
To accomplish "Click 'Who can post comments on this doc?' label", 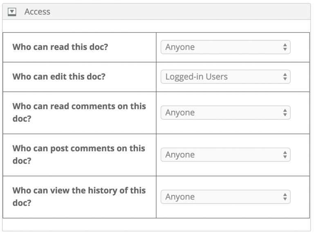I will 78,154.
